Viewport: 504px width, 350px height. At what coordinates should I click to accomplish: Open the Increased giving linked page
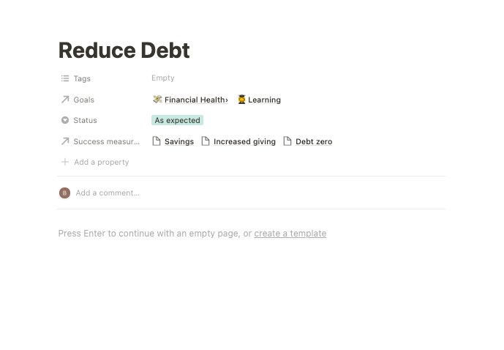pyautogui.click(x=244, y=141)
